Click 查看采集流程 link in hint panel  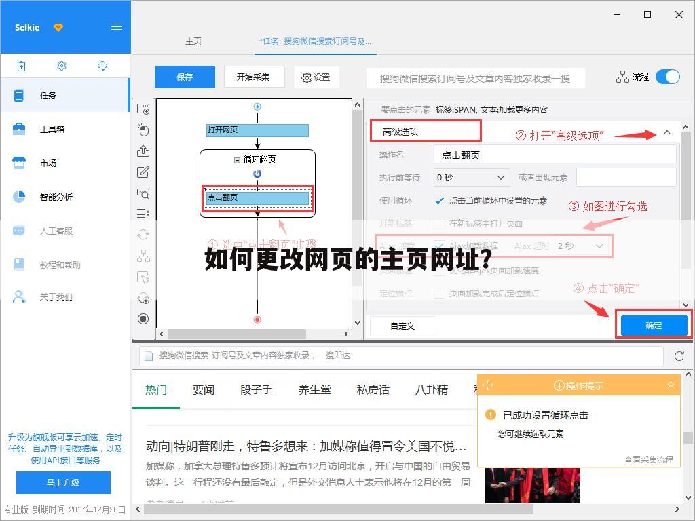[648, 460]
